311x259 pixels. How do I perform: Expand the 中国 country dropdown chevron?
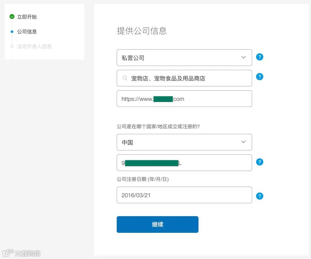tap(243, 142)
